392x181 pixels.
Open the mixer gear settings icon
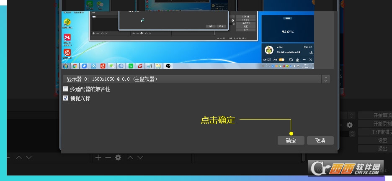tap(349, 125)
